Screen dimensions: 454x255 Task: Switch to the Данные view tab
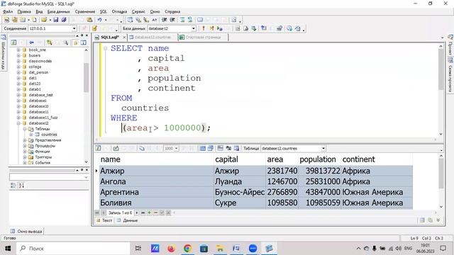[x=128, y=220]
